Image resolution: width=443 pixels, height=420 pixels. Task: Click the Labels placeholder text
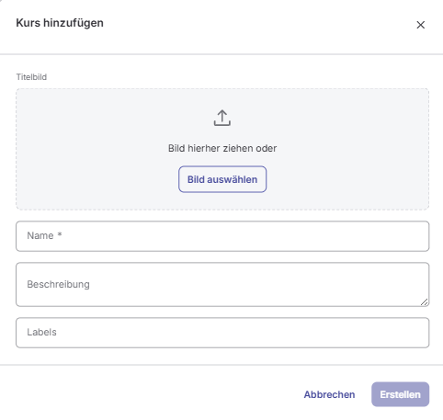(x=41, y=332)
